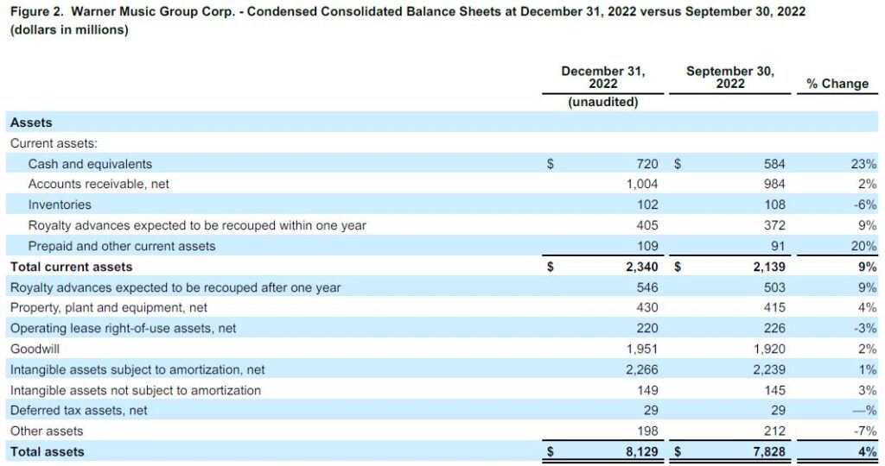Select the 'Total current assets' row label
Screen dimensions: 885x466
click(71, 267)
